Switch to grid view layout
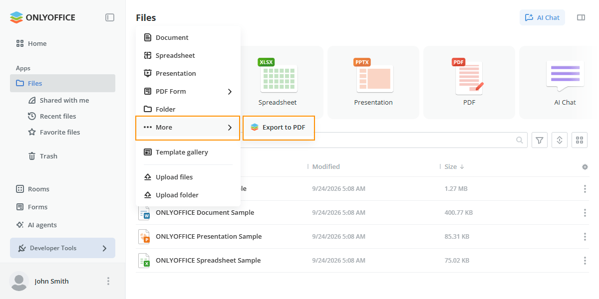This screenshot has height=299, width=599. (579, 141)
